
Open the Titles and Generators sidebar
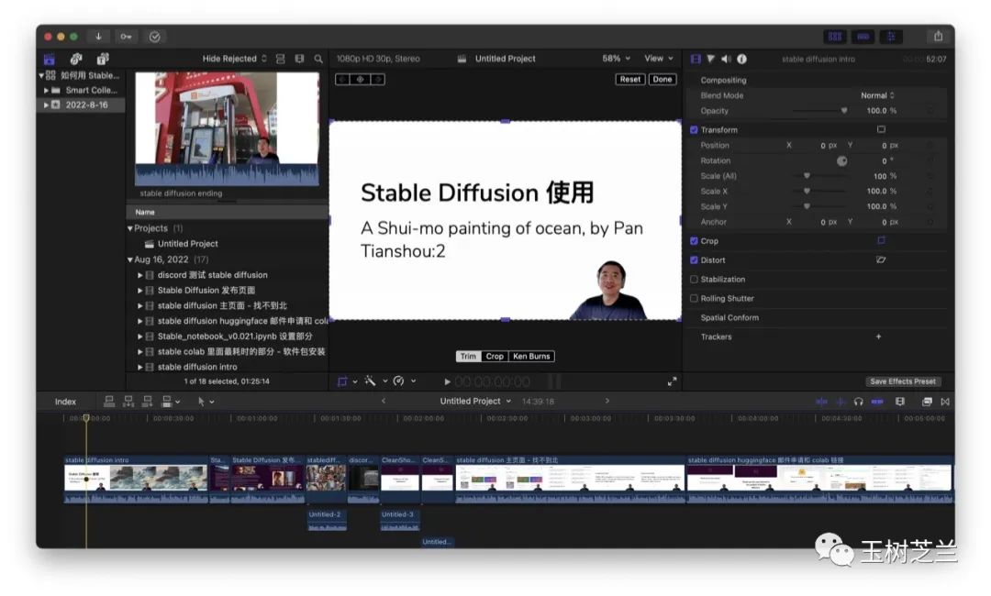(x=103, y=59)
